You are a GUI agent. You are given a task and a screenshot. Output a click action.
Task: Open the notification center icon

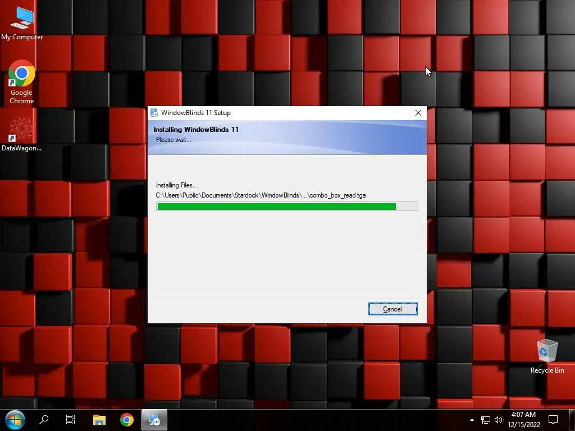point(553,420)
